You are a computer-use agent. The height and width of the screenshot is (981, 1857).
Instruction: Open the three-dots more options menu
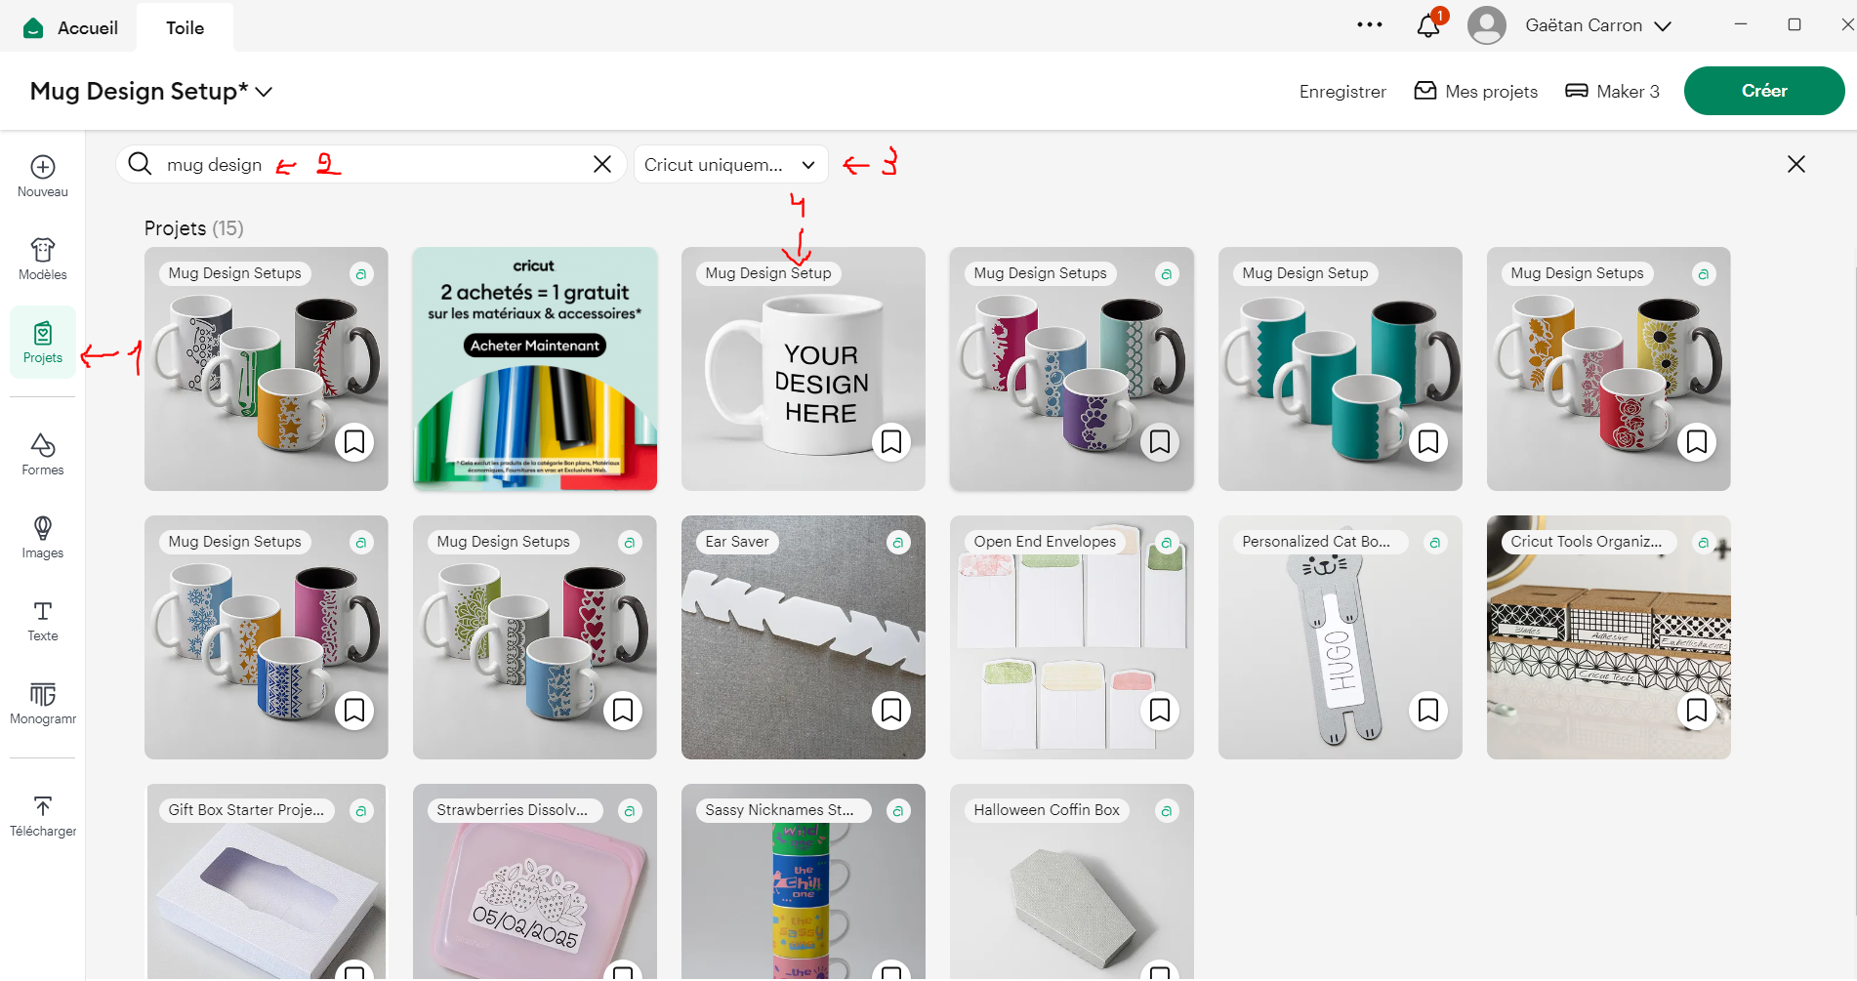point(1370,25)
